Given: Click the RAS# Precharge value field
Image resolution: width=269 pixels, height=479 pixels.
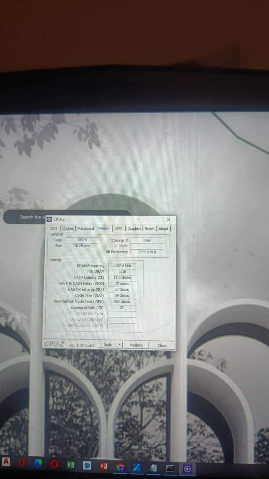Looking at the screenshot, I should pos(122,289).
